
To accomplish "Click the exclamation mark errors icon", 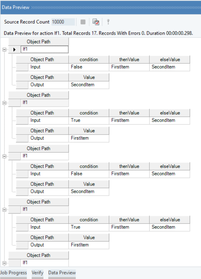I will (x=108, y=22).
